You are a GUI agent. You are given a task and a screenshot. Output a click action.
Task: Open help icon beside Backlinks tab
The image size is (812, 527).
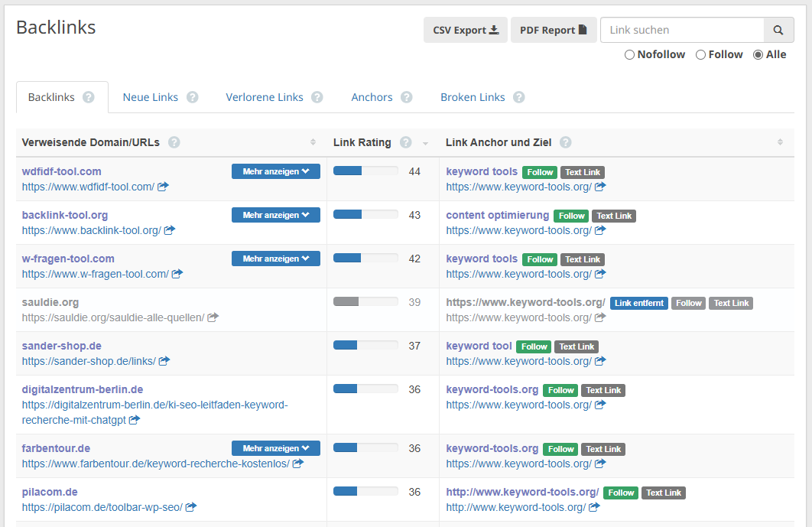[x=89, y=97]
